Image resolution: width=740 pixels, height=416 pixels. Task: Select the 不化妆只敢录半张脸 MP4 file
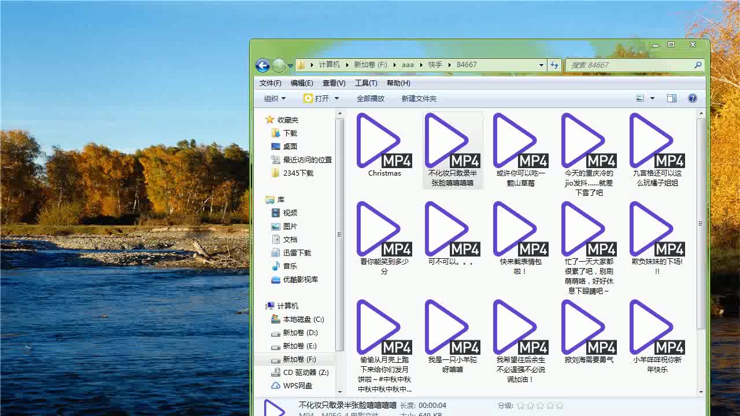(x=453, y=150)
